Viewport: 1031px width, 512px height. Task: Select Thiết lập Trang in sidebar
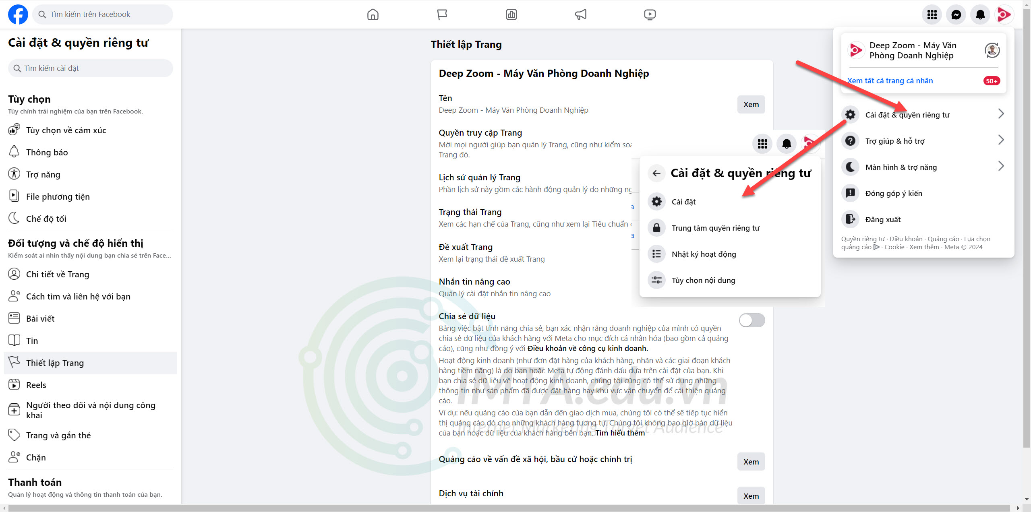[x=91, y=363]
